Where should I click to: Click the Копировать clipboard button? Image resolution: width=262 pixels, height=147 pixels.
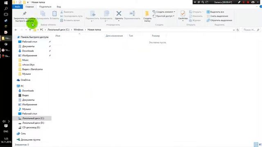pos(43,16)
